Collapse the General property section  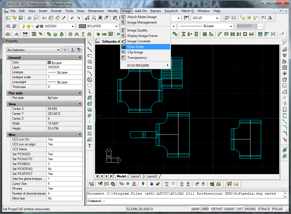point(80,57)
